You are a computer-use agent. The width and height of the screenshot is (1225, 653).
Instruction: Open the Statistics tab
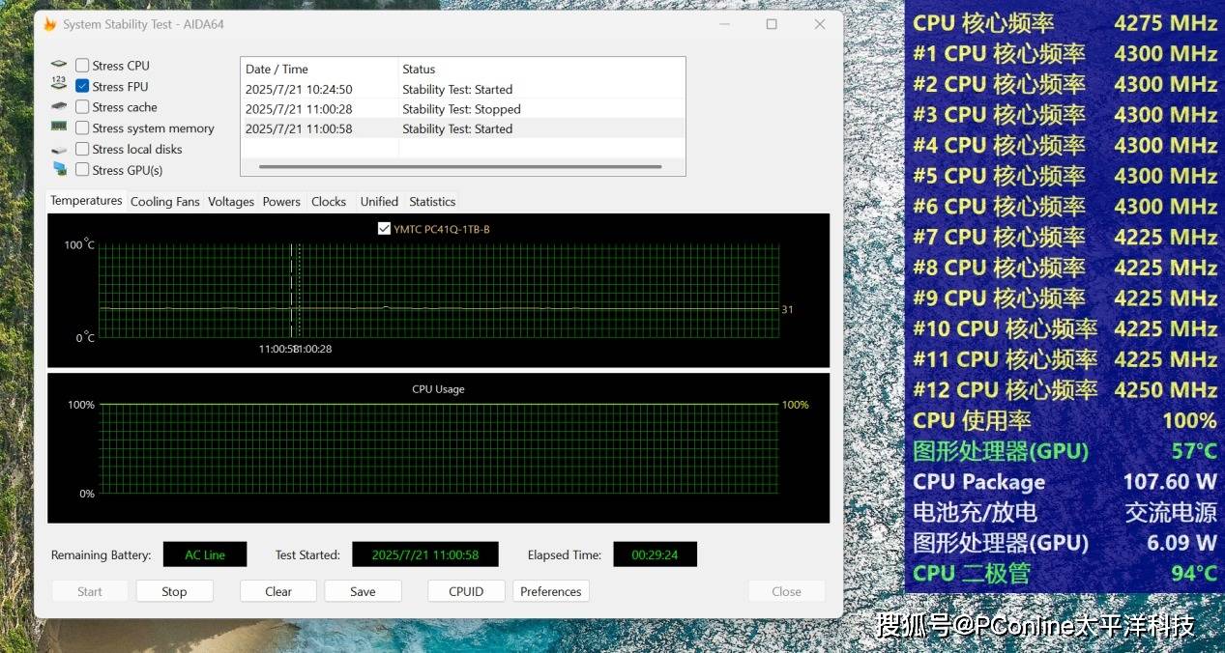point(432,202)
